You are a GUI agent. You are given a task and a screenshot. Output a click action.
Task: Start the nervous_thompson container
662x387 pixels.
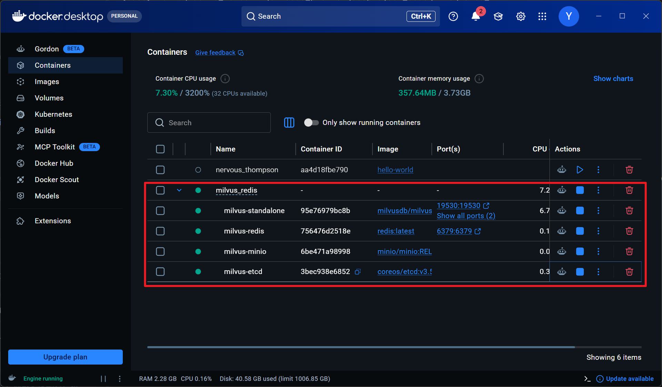tap(580, 170)
